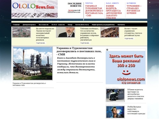The image size is (159, 119).
Task: Open story На месте тюрьмы во Львове
Action: [45, 34]
